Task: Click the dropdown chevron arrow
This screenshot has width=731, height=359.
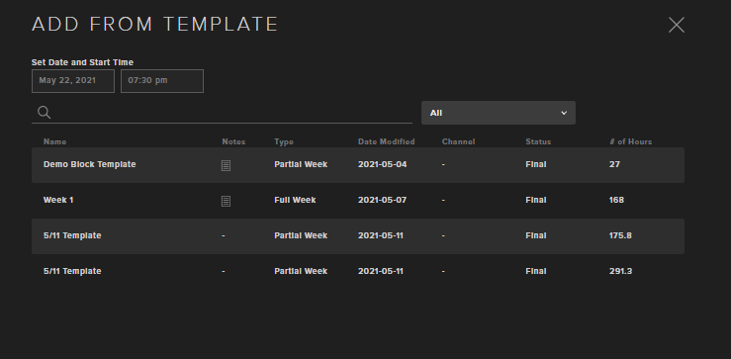Action: [x=564, y=113]
